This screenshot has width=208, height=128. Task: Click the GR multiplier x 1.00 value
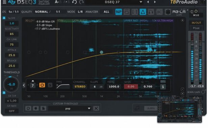12,101
